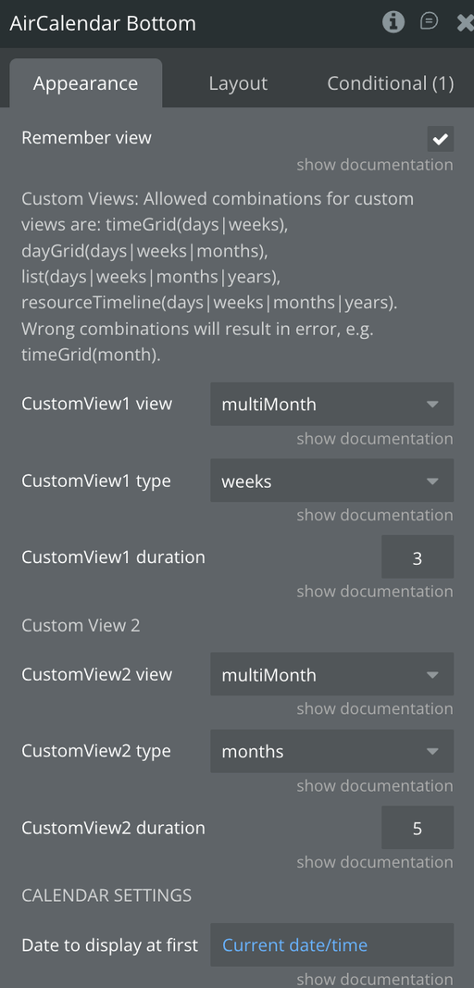Close the AirCalendar Bottom property panel
The image size is (474, 988).
tap(465, 23)
